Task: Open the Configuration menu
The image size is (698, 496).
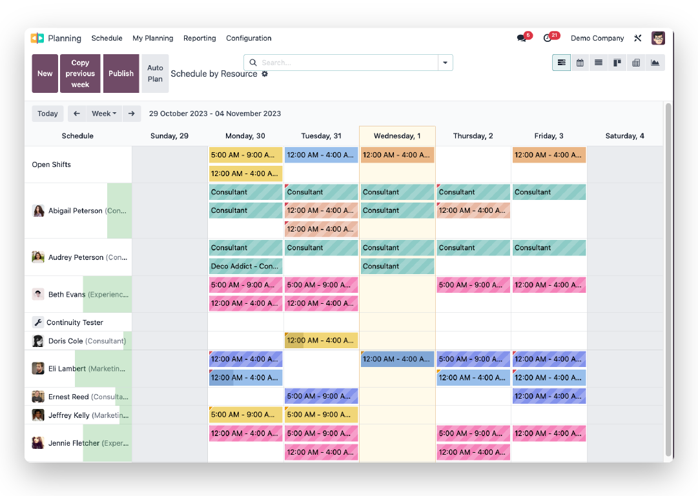Action: click(x=249, y=38)
